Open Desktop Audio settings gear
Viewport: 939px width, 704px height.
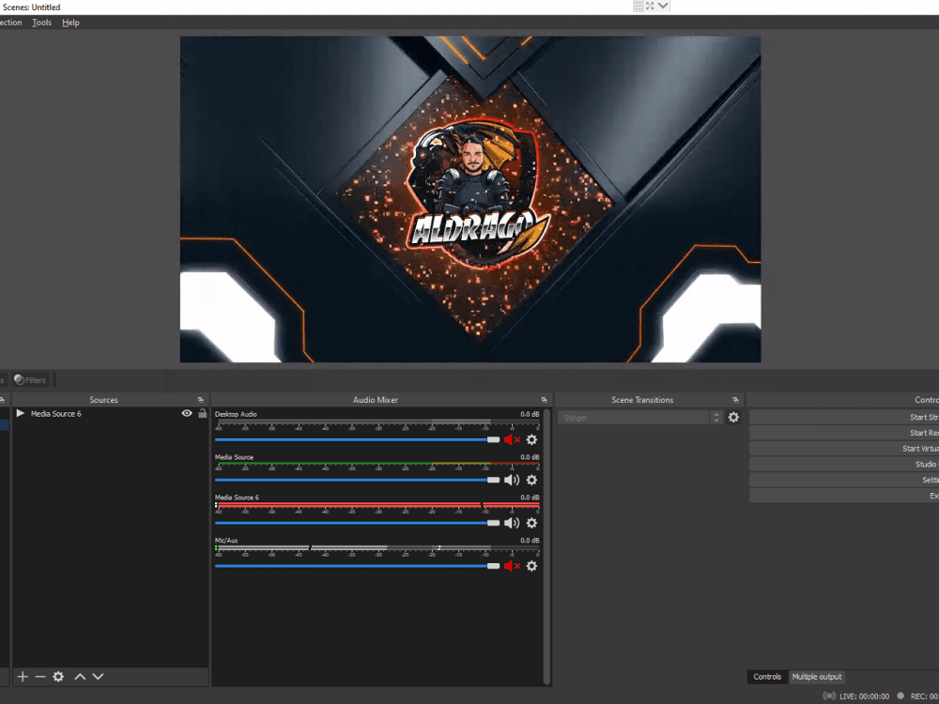531,440
